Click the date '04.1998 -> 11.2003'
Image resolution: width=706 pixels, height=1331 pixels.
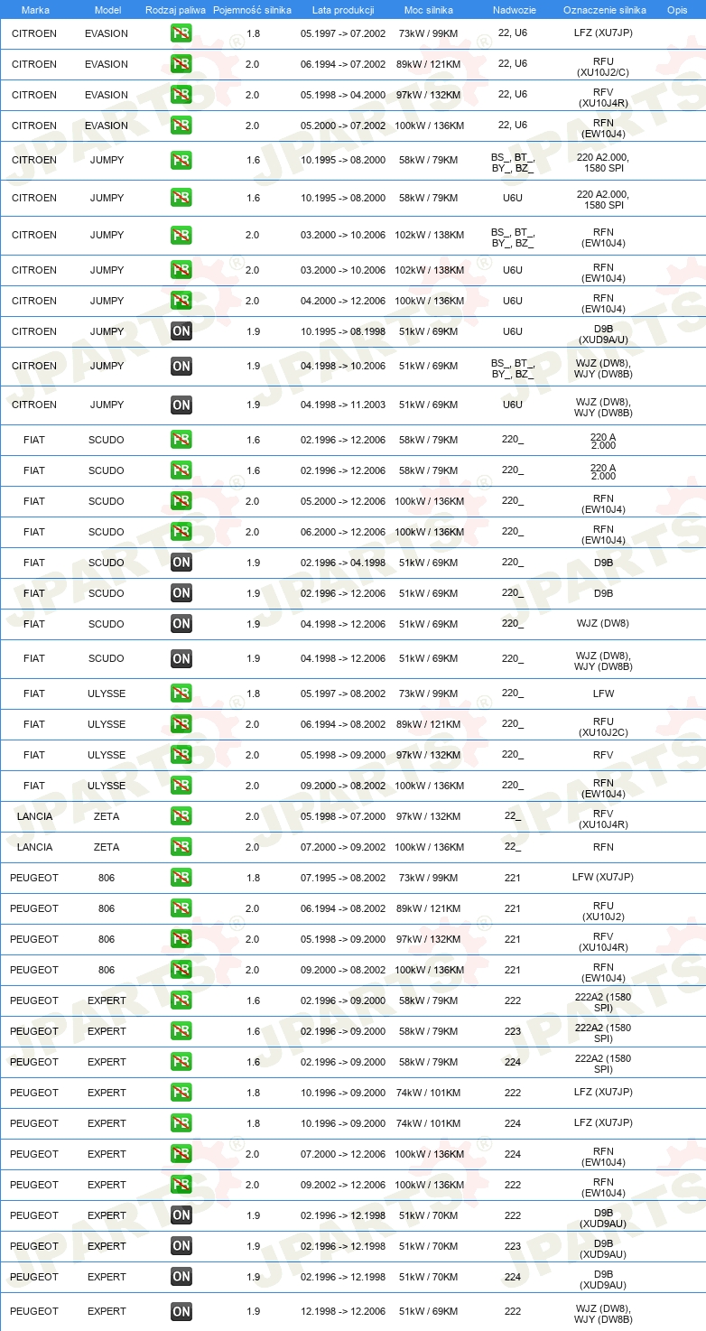(343, 405)
